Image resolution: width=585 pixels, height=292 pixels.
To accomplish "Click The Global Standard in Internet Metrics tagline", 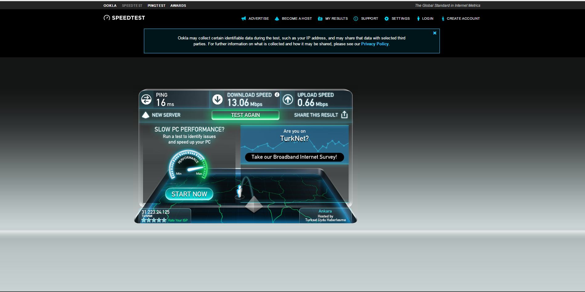I will (448, 6).
